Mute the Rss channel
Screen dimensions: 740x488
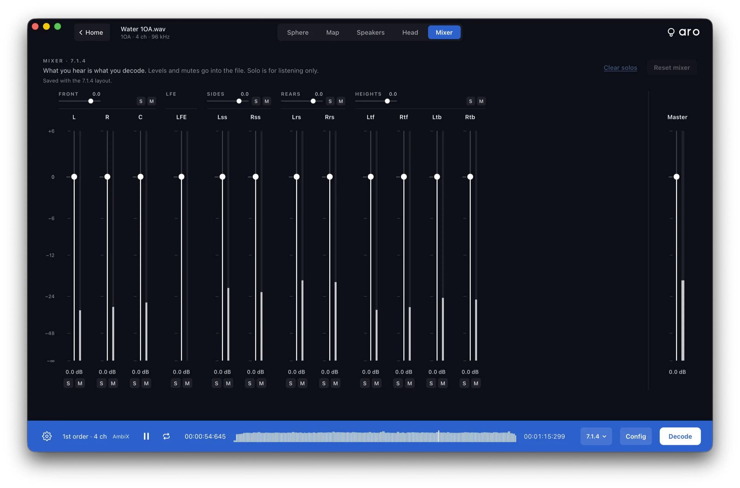point(262,383)
